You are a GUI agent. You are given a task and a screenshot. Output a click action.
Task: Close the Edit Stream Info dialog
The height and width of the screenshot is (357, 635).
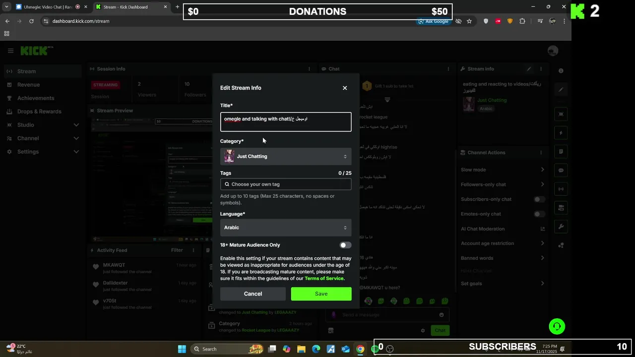click(x=345, y=88)
